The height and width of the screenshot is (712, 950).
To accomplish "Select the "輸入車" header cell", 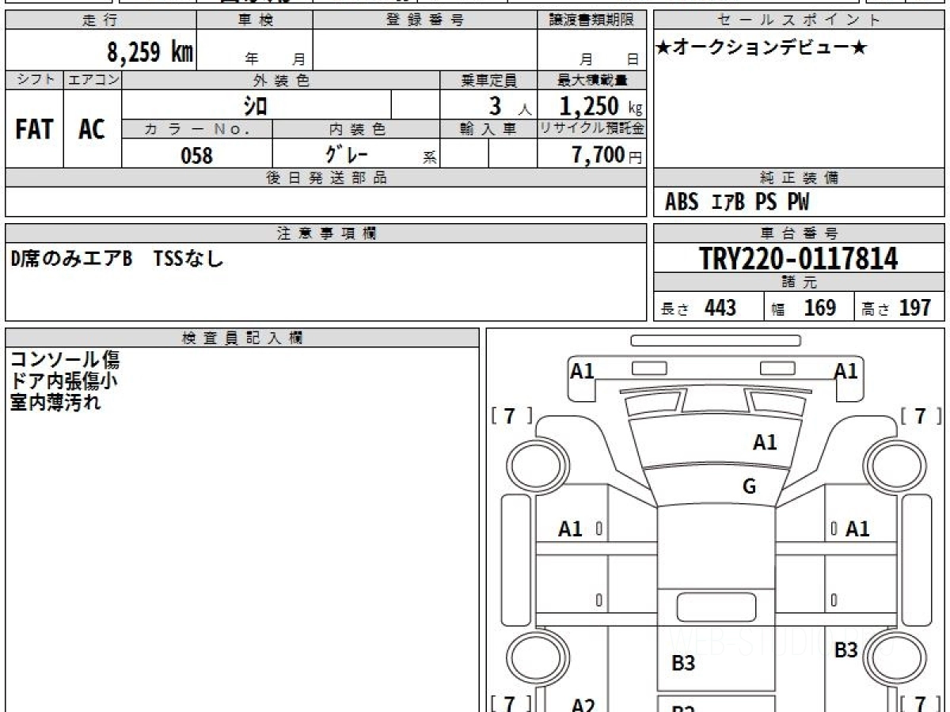I will pyautogui.click(x=488, y=129).
